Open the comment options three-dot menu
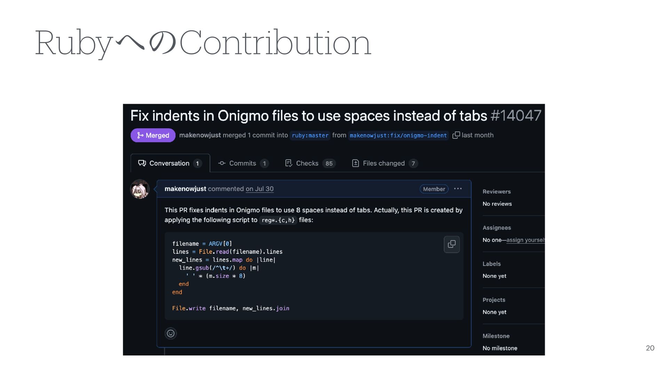The image size is (668, 376). pyautogui.click(x=458, y=189)
